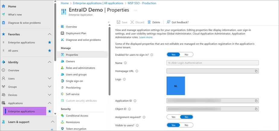279x131 pixels.
Task: Click the Learn more link
Action: [146, 37]
